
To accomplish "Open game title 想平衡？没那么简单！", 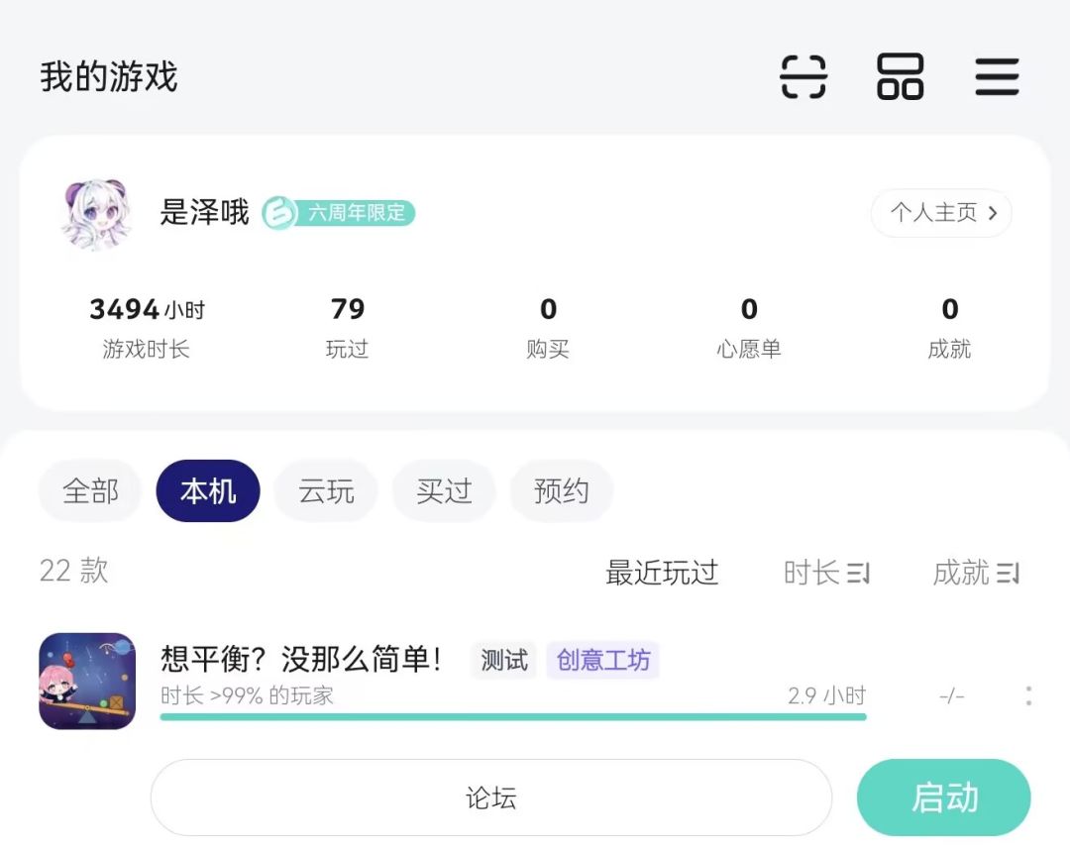I will [x=301, y=659].
